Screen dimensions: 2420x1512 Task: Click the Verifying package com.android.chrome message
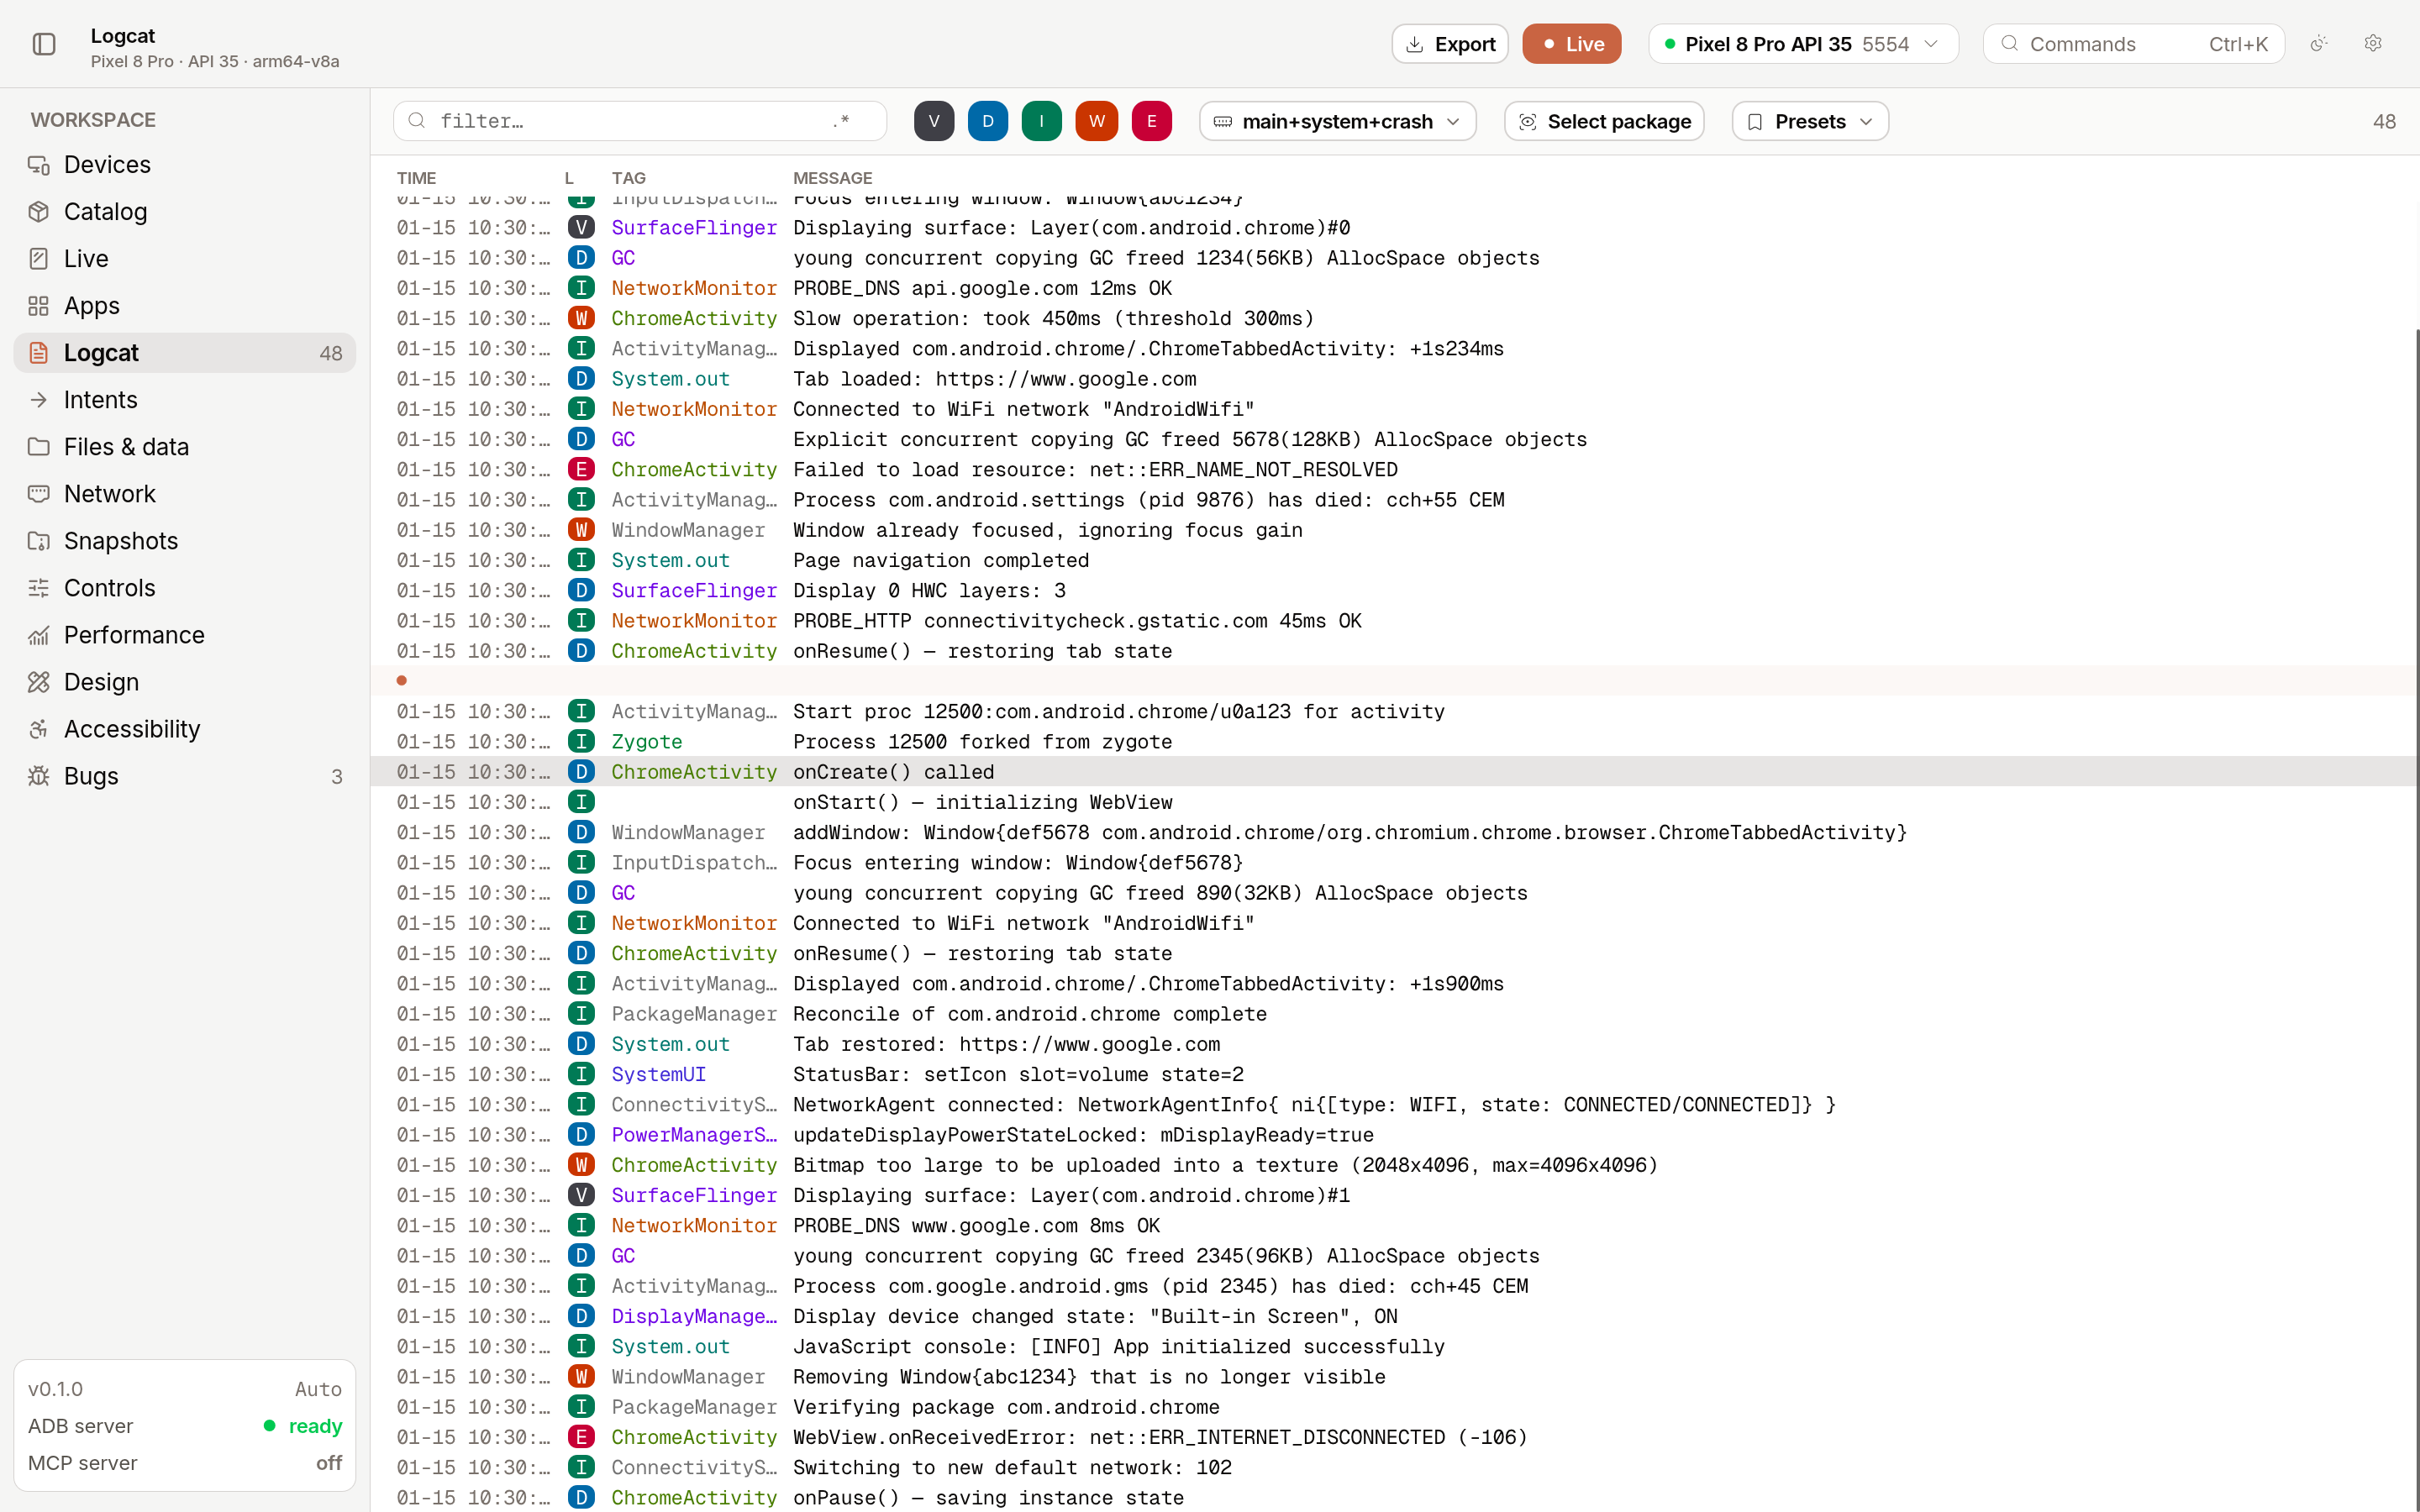[x=1006, y=1407]
